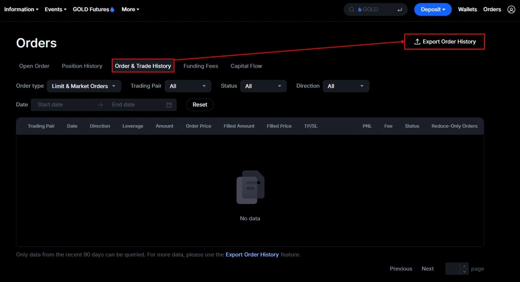Open the Deposit dropdown button
Viewport: 520px width, 282px height.
point(433,9)
